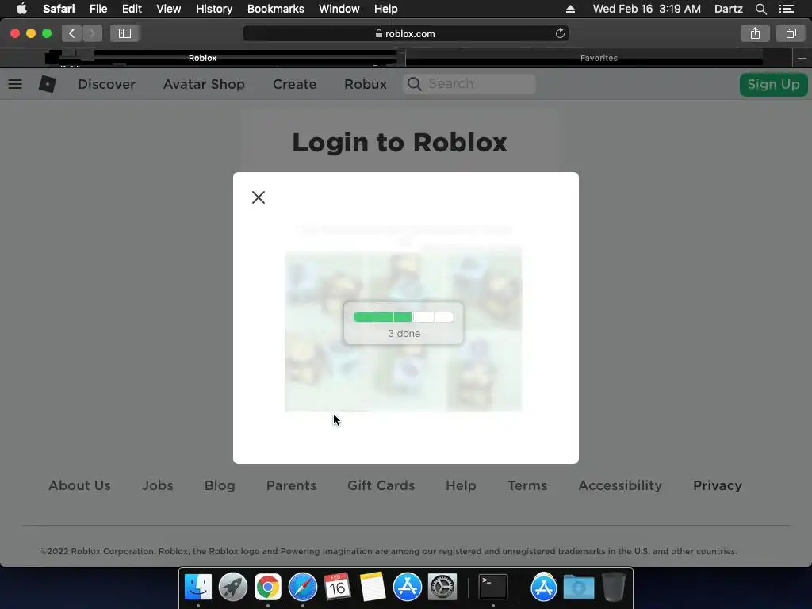The width and height of the screenshot is (812, 609).
Task: Open the Roblox hamburger menu
Action: (x=15, y=84)
